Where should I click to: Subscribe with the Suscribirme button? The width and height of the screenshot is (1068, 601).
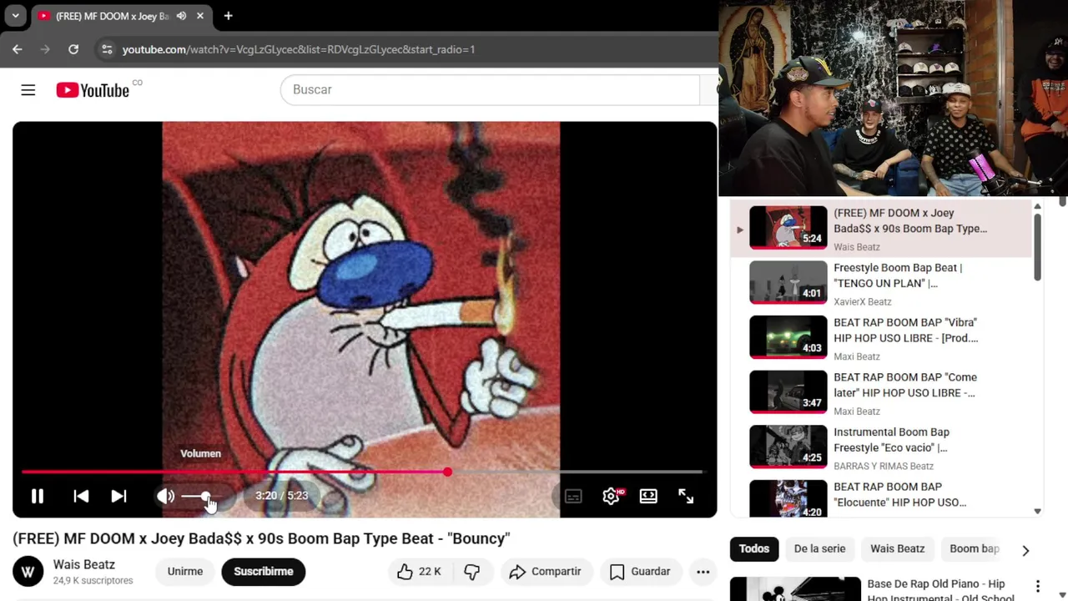tap(264, 571)
